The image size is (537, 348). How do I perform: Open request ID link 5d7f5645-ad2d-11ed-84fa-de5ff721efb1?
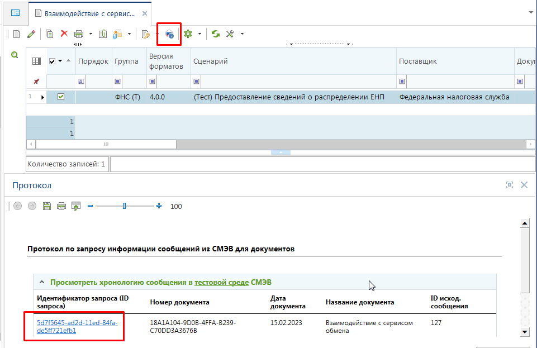(x=77, y=326)
